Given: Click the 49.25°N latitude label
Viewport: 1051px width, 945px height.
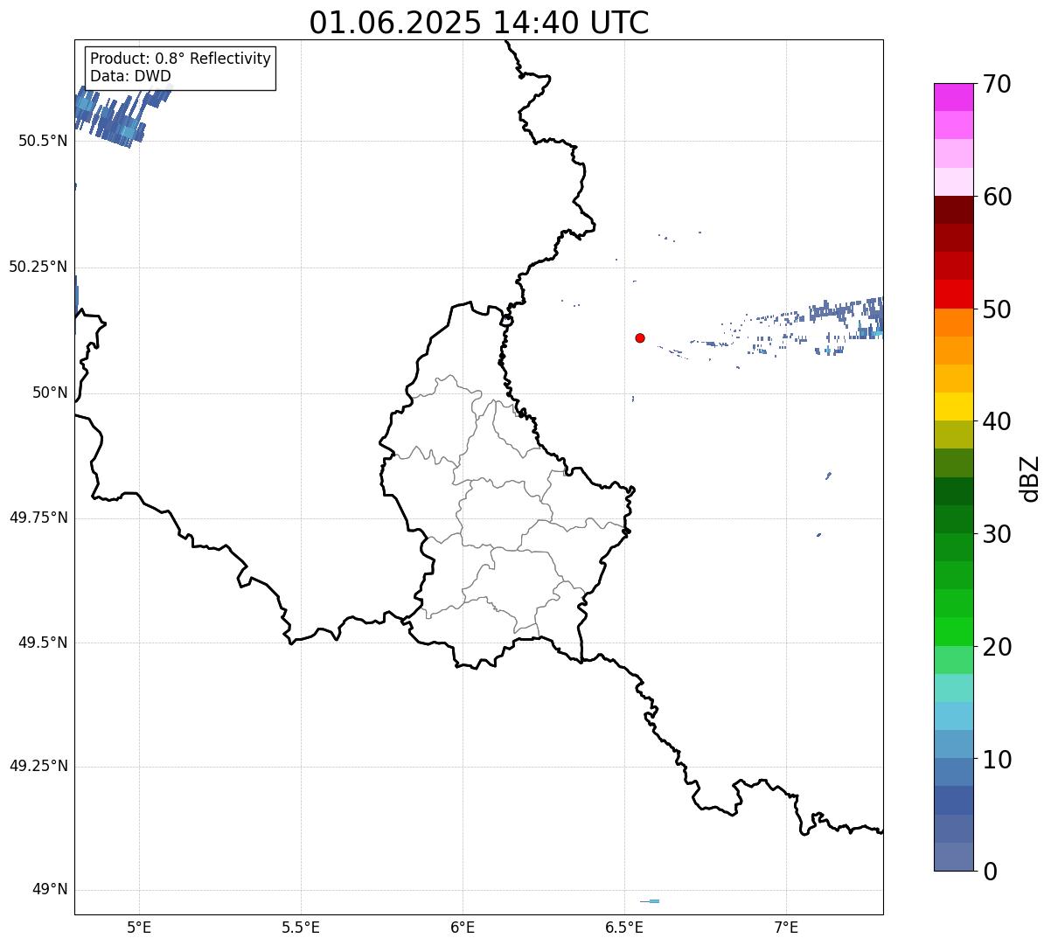Looking at the screenshot, I should [x=38, y=767].
